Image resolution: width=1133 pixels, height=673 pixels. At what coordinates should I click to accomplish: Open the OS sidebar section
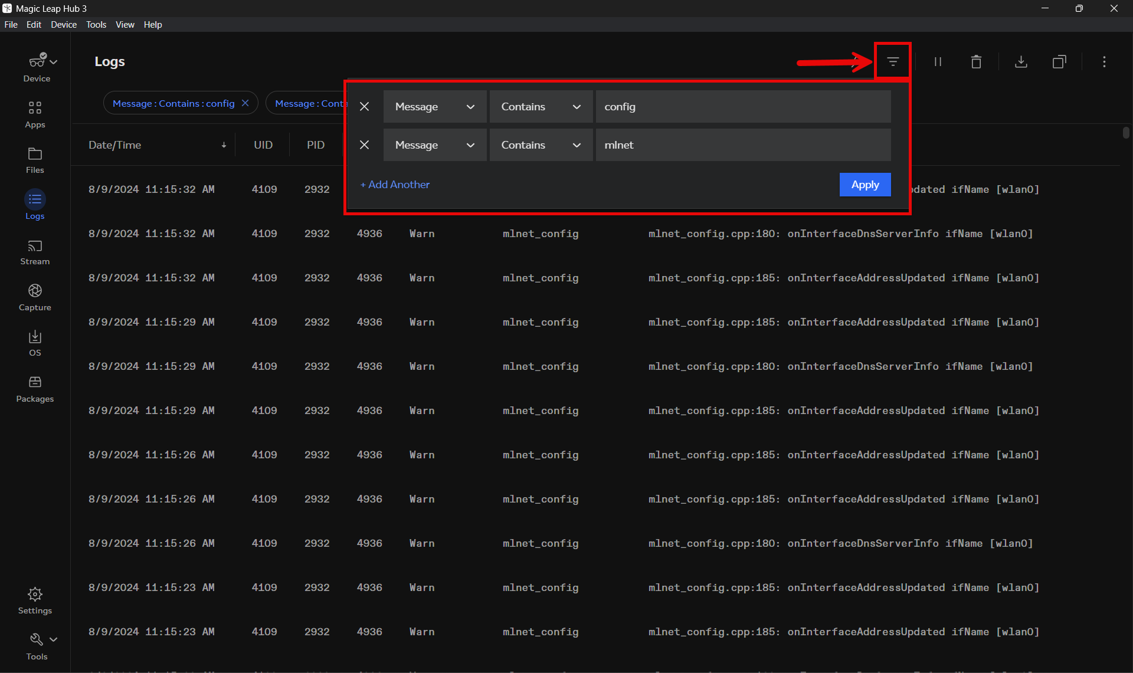tap(35, 343)
